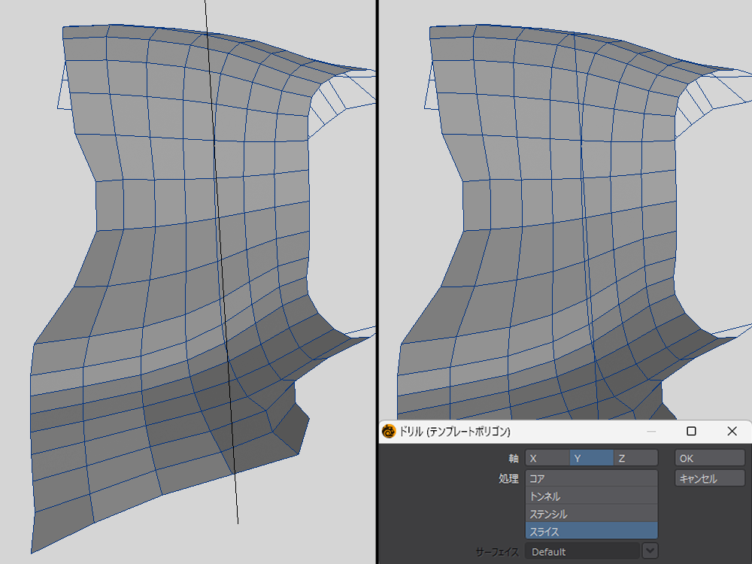This screenshot has width=752, height=564.
Task: Click the Drill dialog title text
Action: point(456,432)
